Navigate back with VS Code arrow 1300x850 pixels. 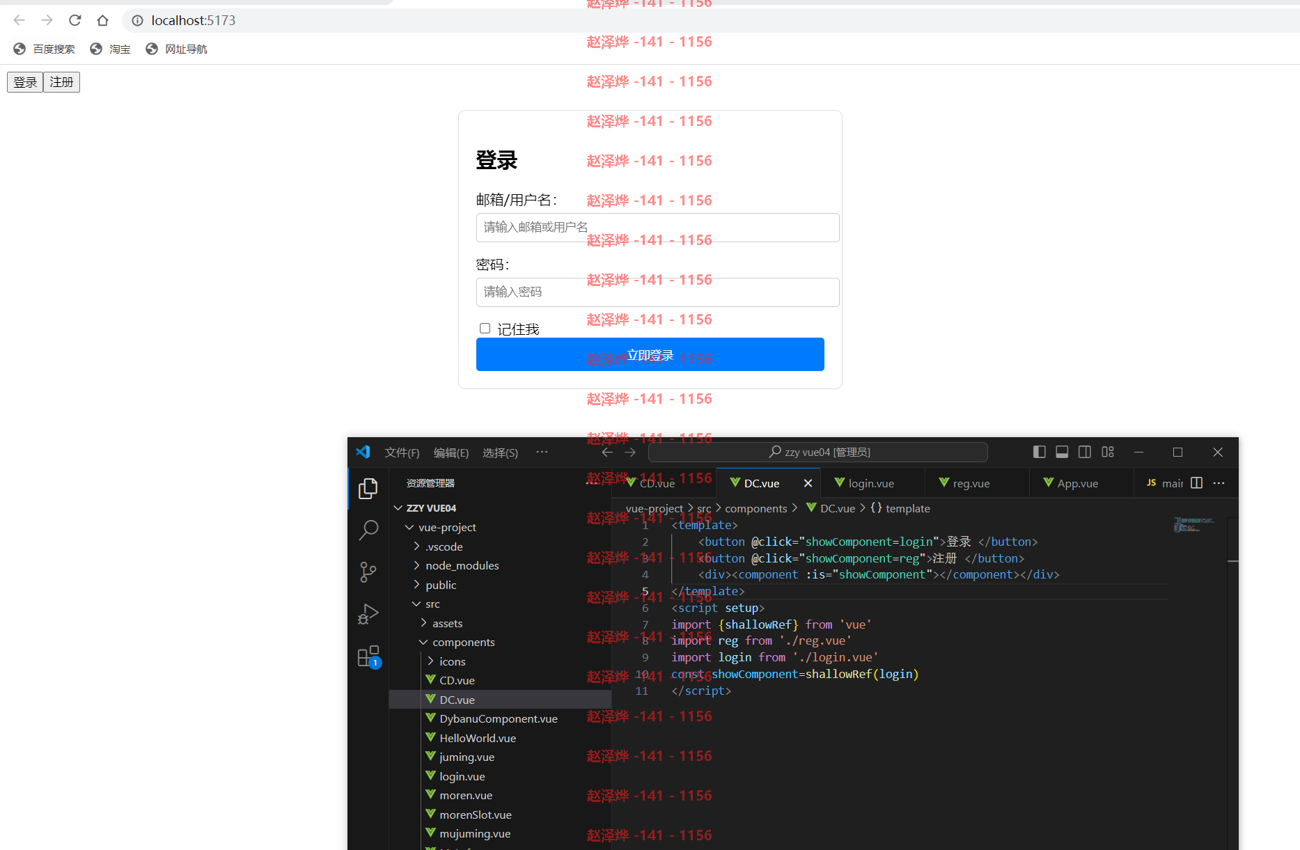(607, 452)
